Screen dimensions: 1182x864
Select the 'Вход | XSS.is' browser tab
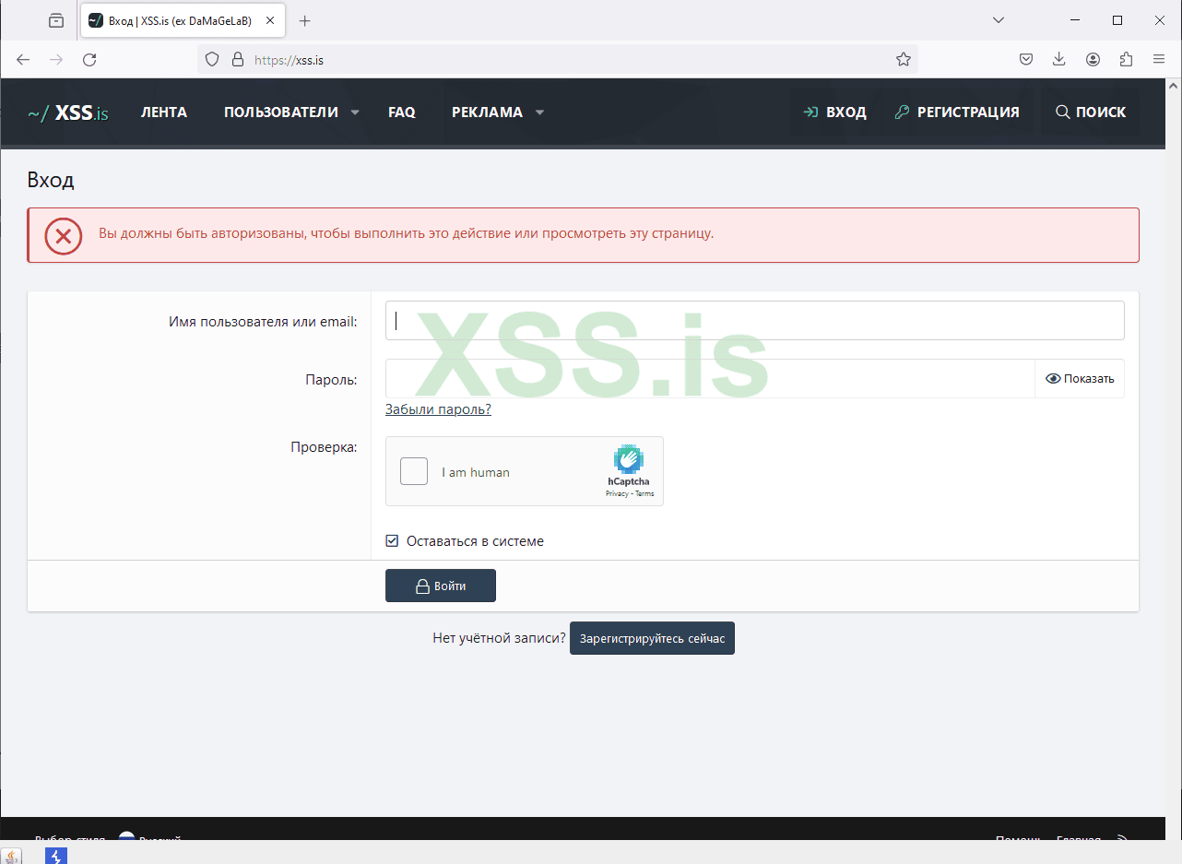[x=184, y=20]
